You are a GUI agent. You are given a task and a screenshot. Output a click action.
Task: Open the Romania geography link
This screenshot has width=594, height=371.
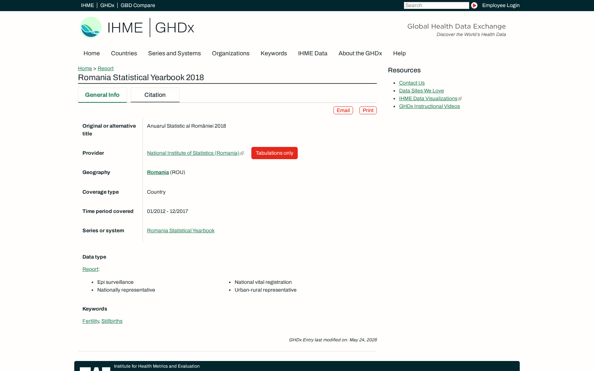[158, 172]
